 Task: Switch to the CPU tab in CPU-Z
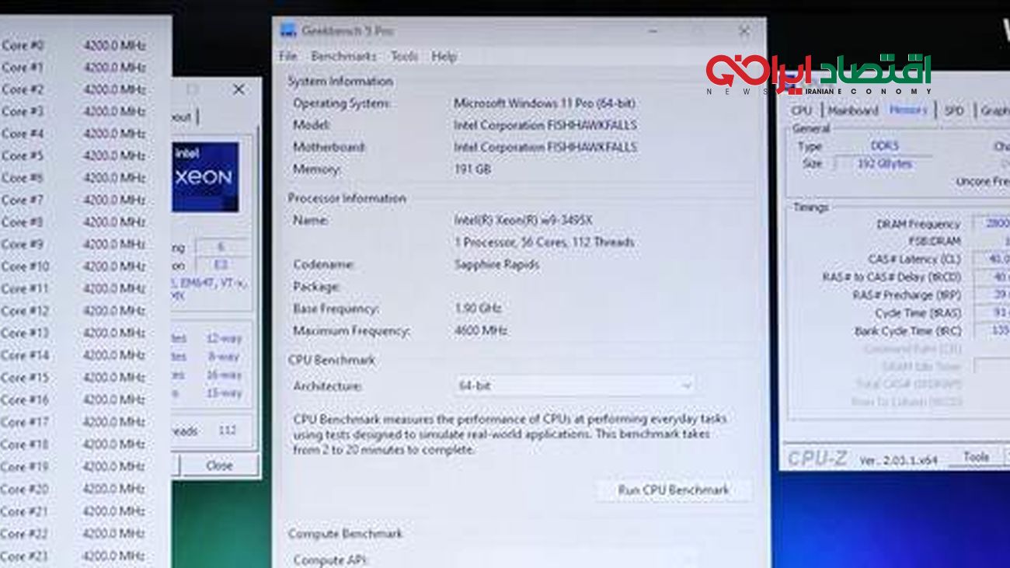[801, 111]
